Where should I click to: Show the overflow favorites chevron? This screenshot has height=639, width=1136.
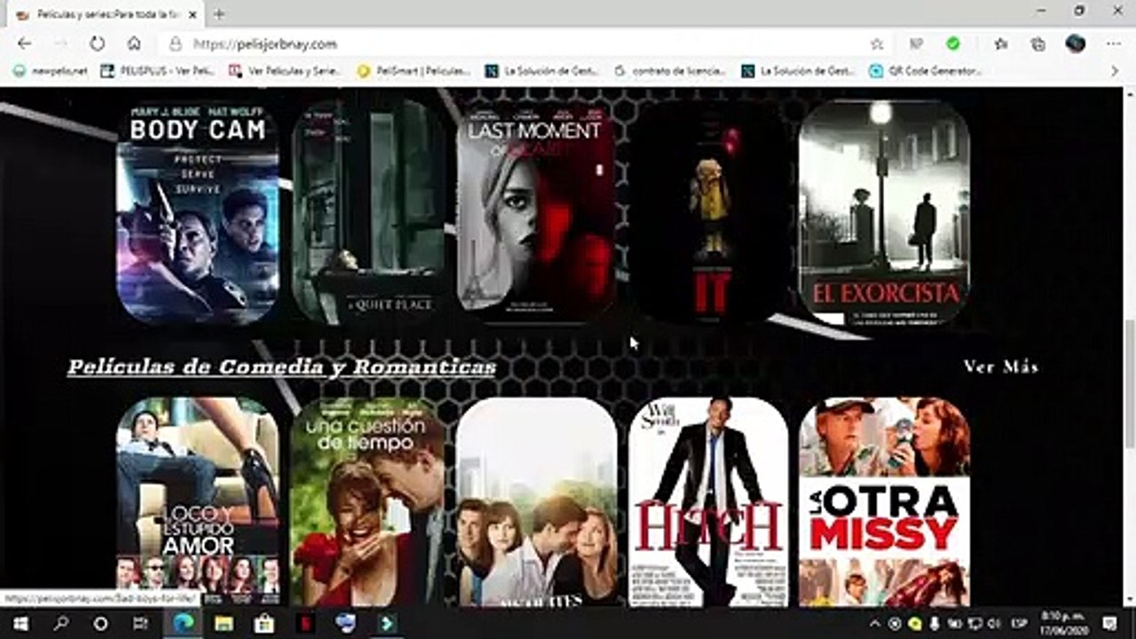tap(1116, 71)
